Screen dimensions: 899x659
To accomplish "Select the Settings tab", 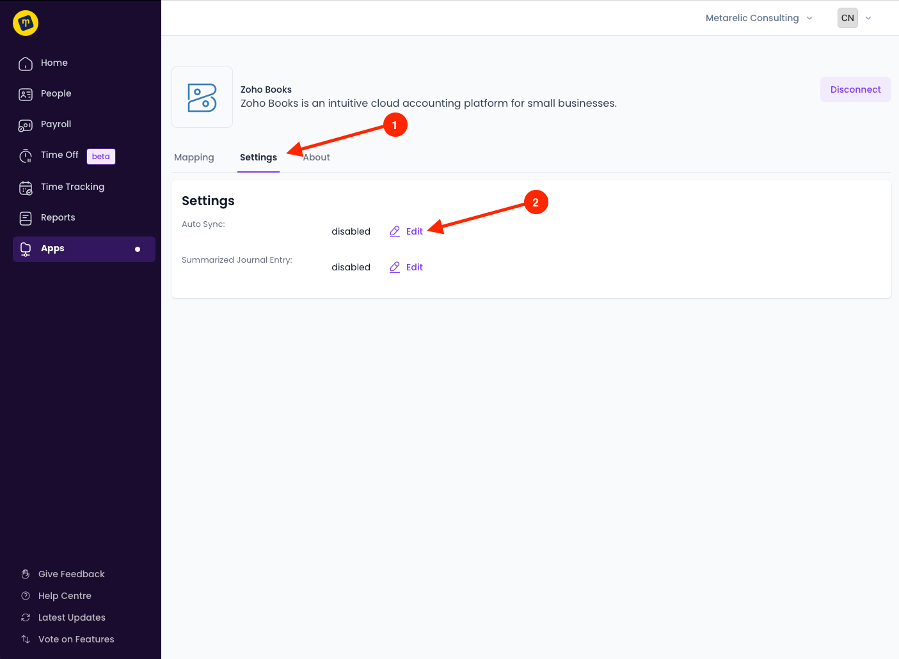I will [x=259, y=157].
